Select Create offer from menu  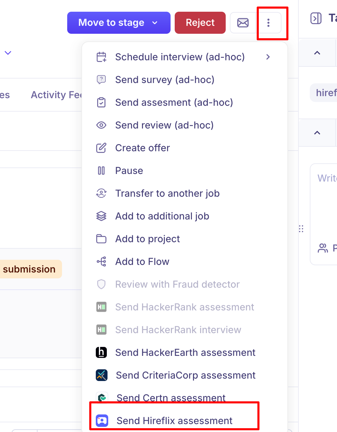(x=142, y=148)
